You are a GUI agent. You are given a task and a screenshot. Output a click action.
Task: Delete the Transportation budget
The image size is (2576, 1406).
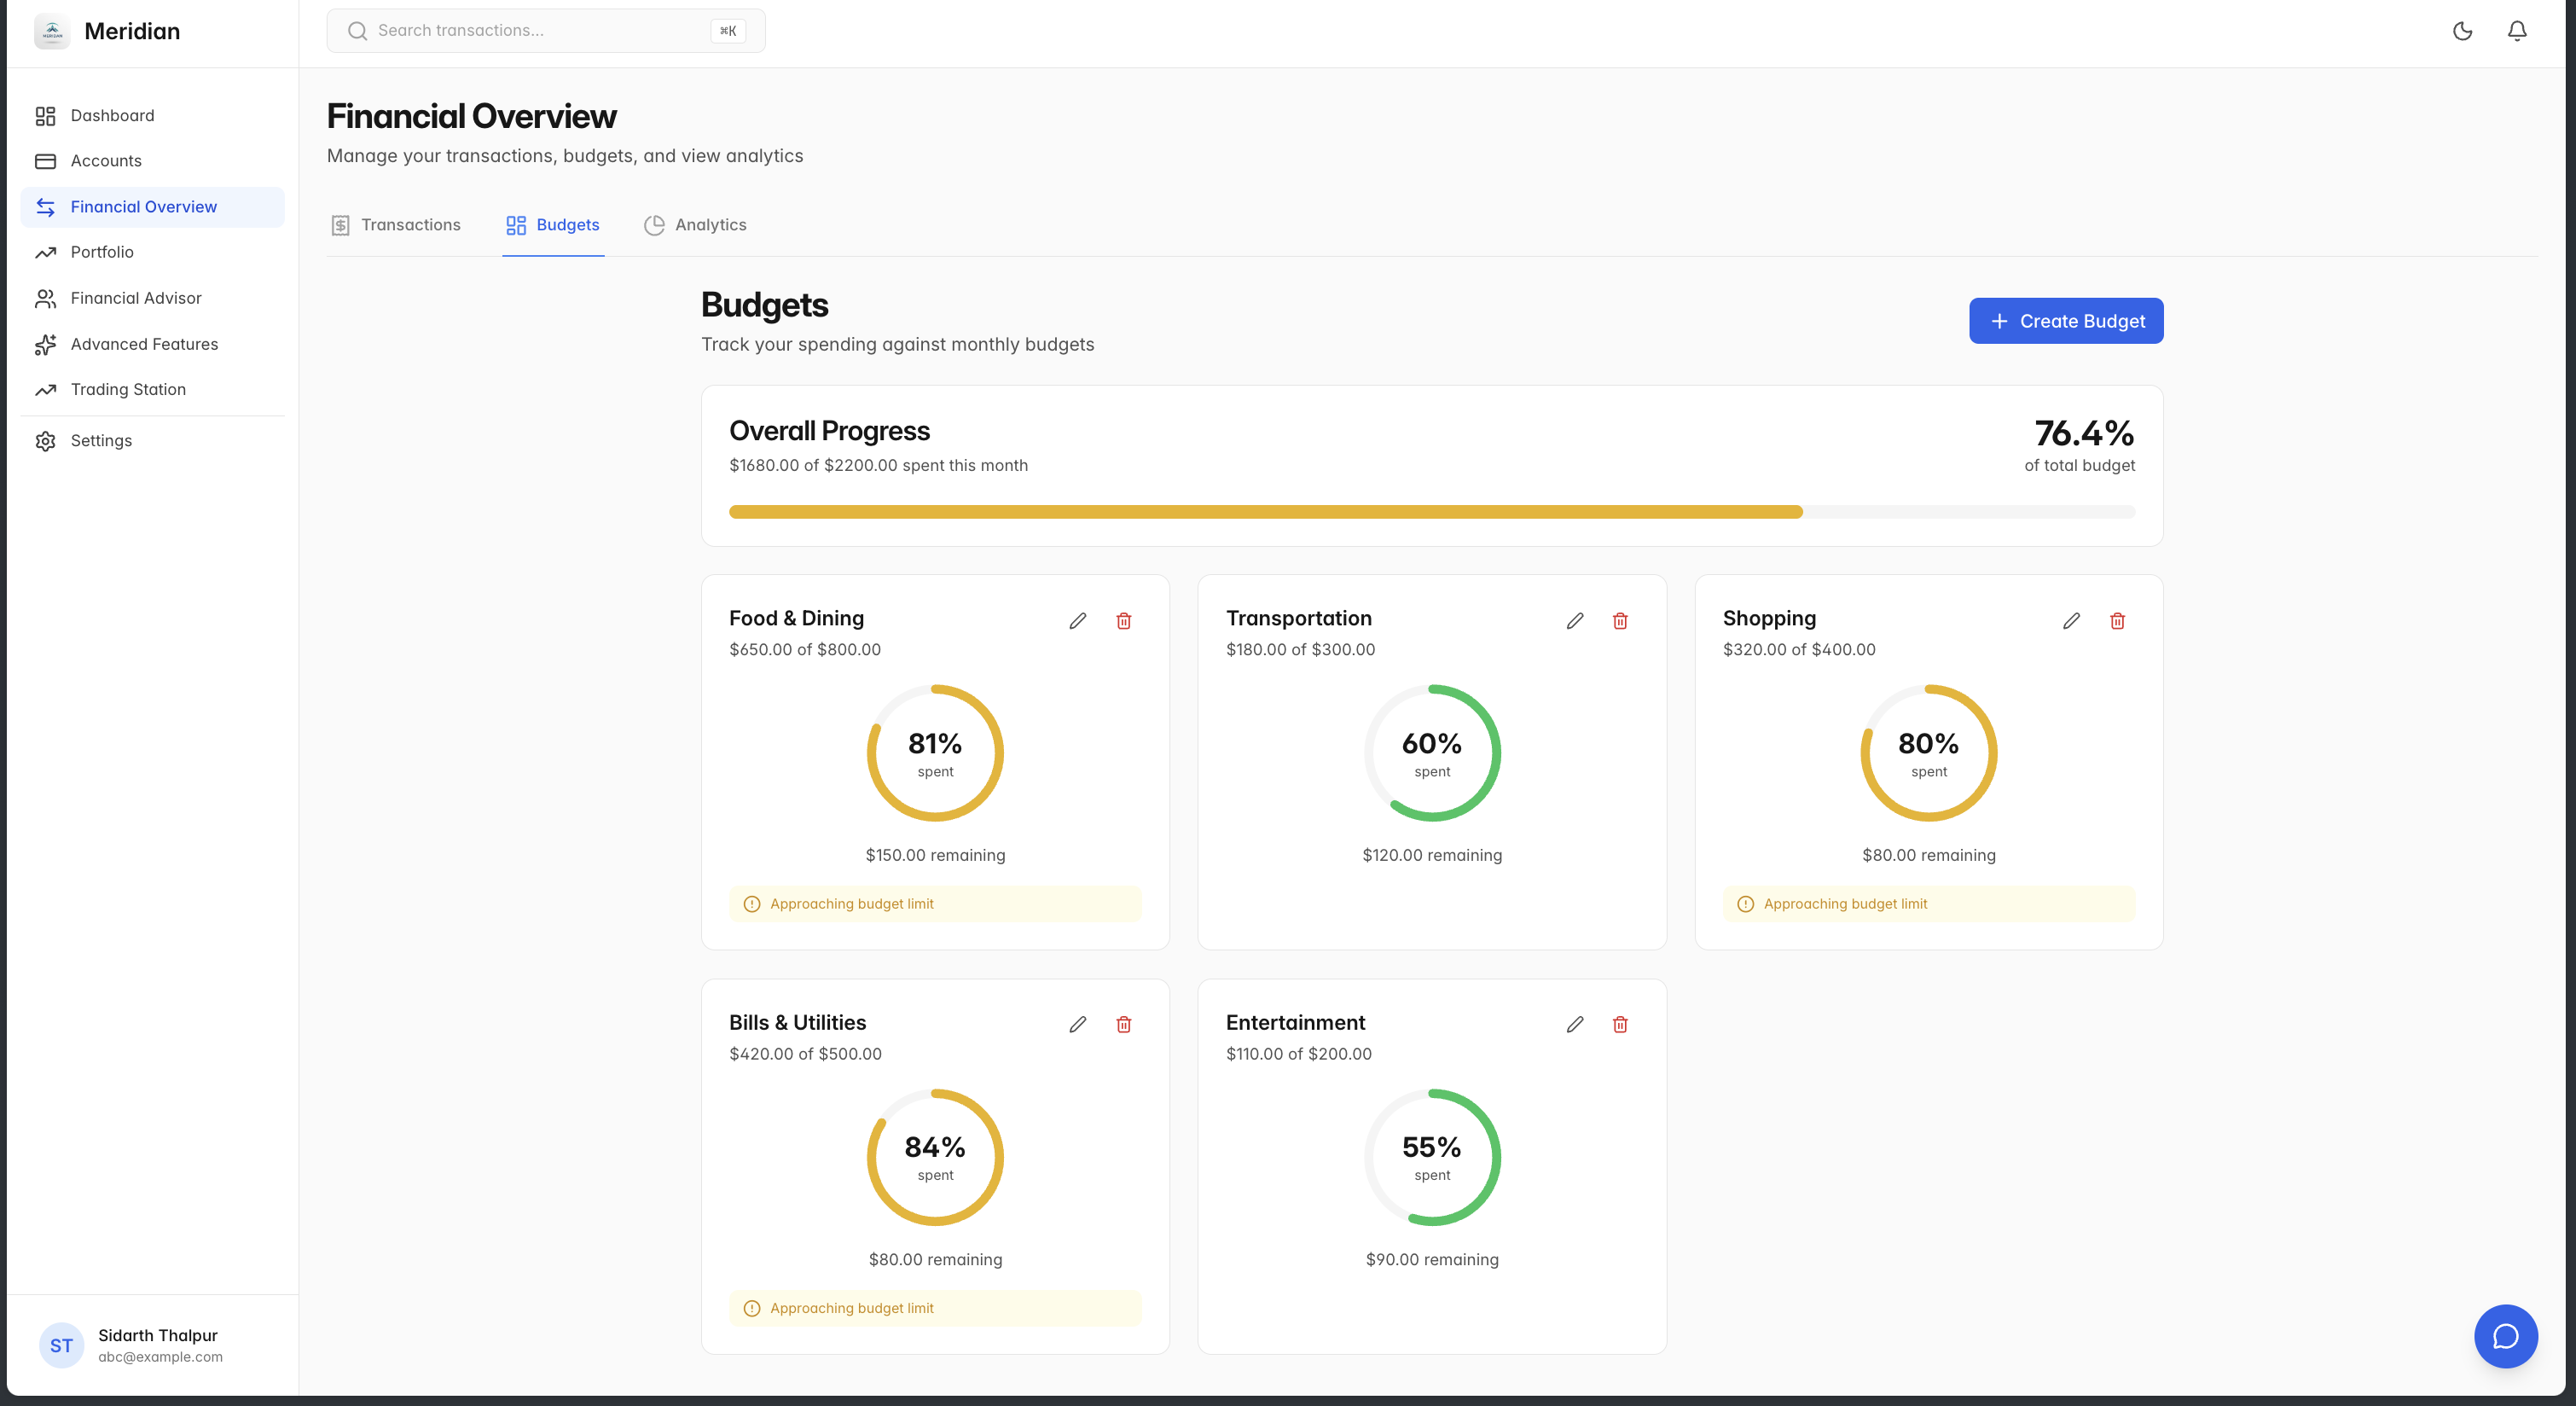pos(1620,621)
